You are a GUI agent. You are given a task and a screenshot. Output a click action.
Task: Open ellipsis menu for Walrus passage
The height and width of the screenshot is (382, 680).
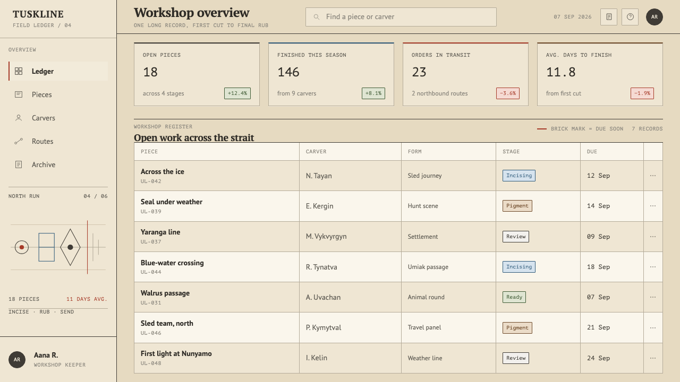tap(653, 297)
